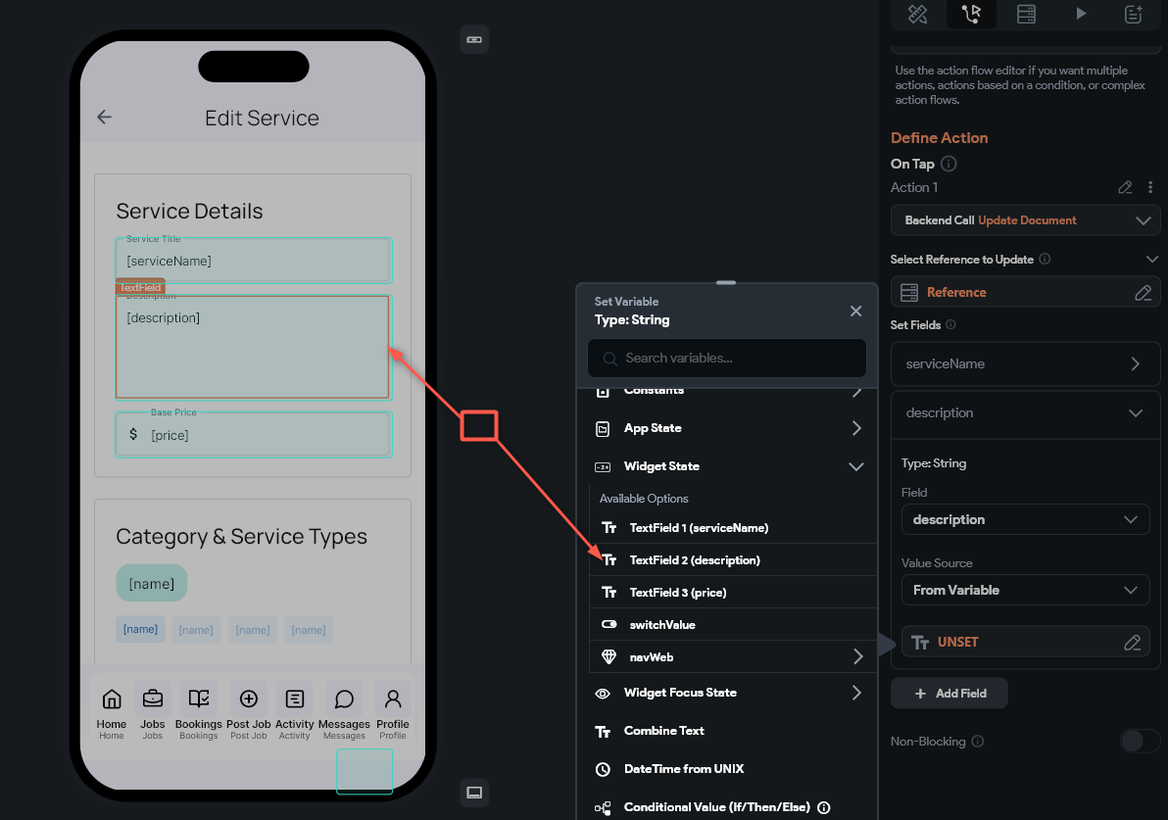
Task: Open the Widget Focus State submenu
Action: (729, 693)
